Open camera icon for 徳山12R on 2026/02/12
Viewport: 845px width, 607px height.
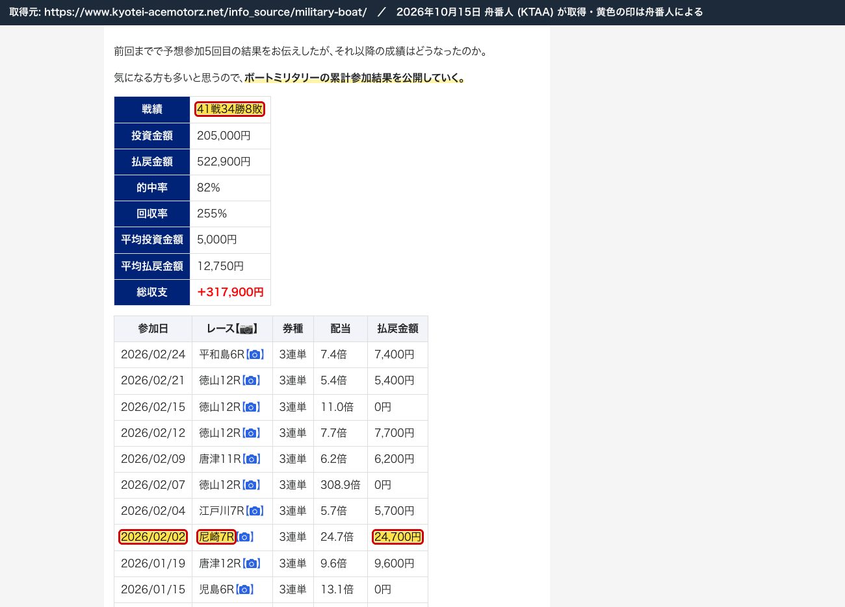click(x=251, y=433)
